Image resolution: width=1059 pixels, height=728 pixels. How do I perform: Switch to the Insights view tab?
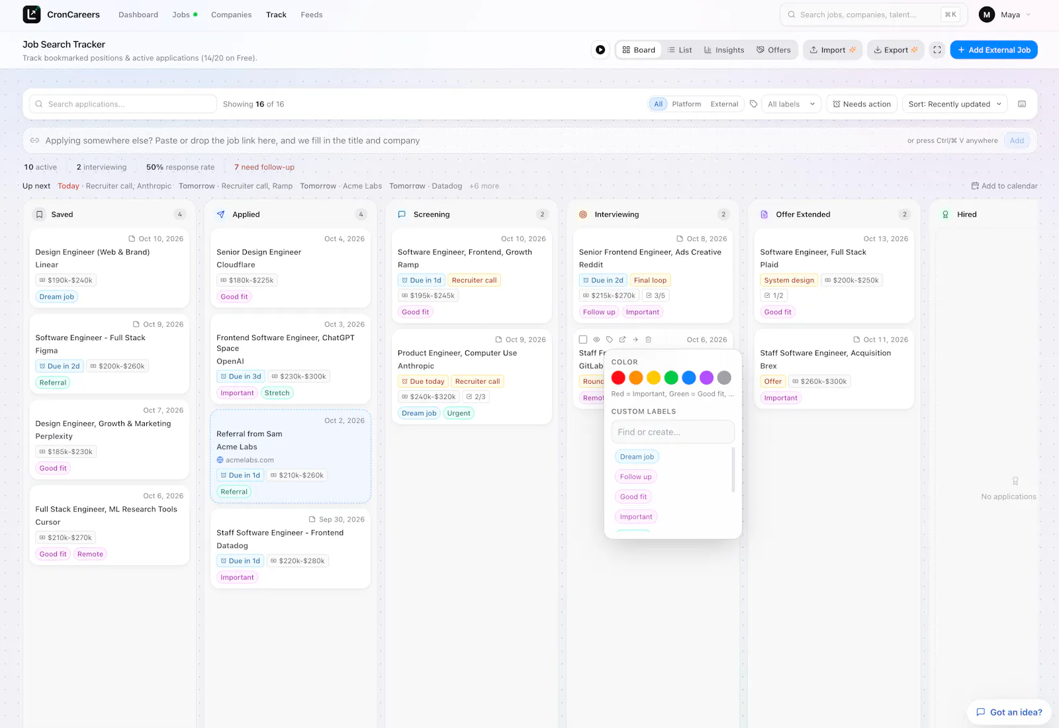pyautogui.click(x=724, y=50)
